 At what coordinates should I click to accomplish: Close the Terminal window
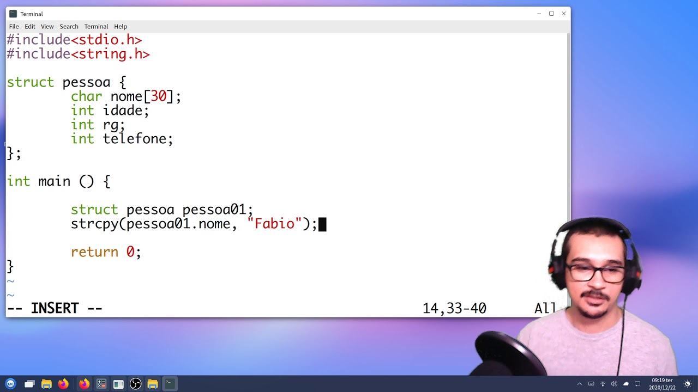click(564, 14)
